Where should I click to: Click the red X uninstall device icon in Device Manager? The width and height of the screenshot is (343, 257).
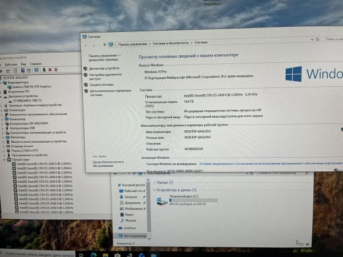click(50, 70)
